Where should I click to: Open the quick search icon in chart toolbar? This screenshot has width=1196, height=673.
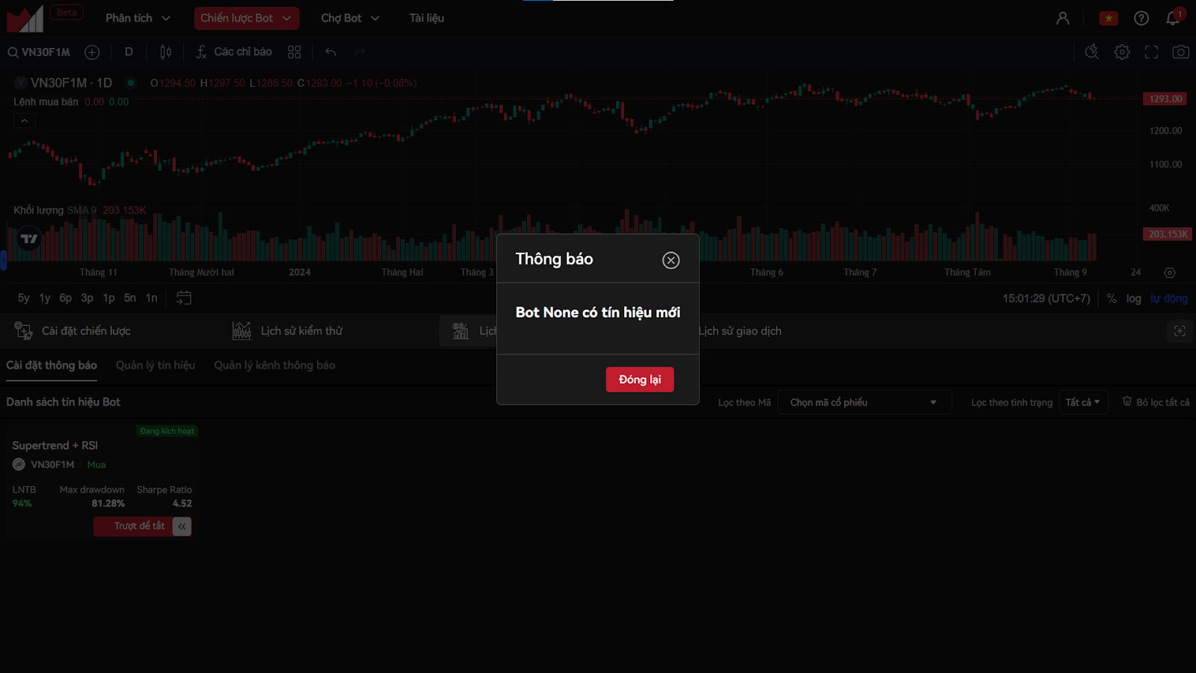click(x=1092, y=52)
